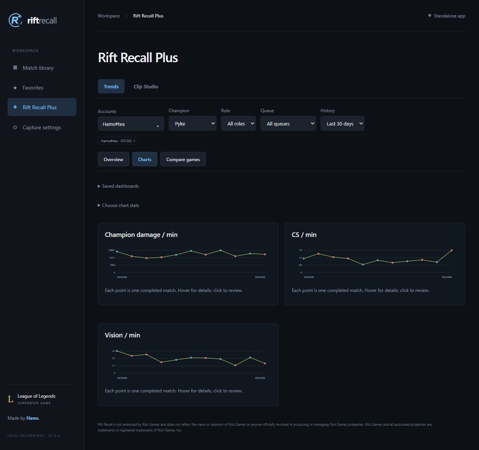Image resolution: width=479 pixels, height=450 pixels.
Task: Click the riftrecall logo icon
Action: tap(15, 20)
